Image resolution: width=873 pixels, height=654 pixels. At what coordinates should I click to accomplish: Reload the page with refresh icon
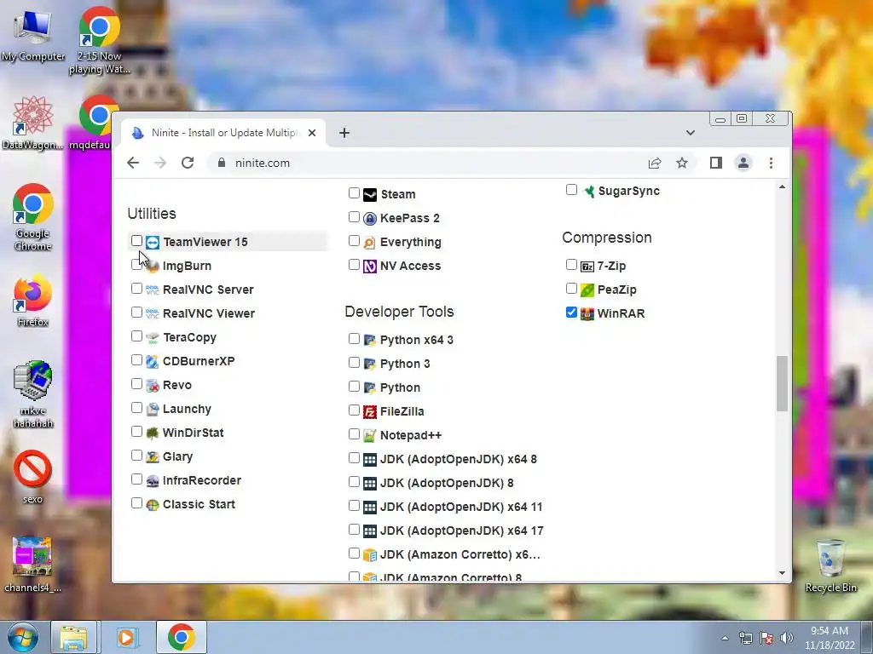point(188,163)
